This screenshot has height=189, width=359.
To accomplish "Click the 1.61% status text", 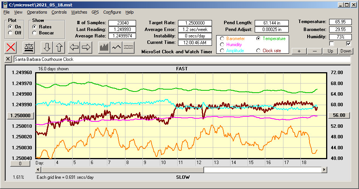I will point(18,177).
